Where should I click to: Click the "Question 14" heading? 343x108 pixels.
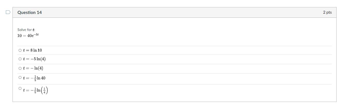[x=30, y=12]
